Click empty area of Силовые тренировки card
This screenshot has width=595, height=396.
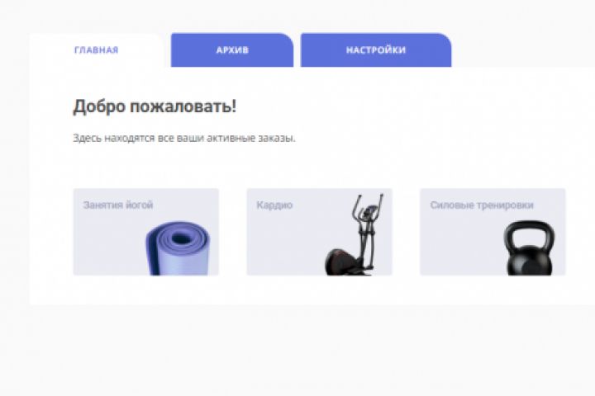[x=461, y=247]
